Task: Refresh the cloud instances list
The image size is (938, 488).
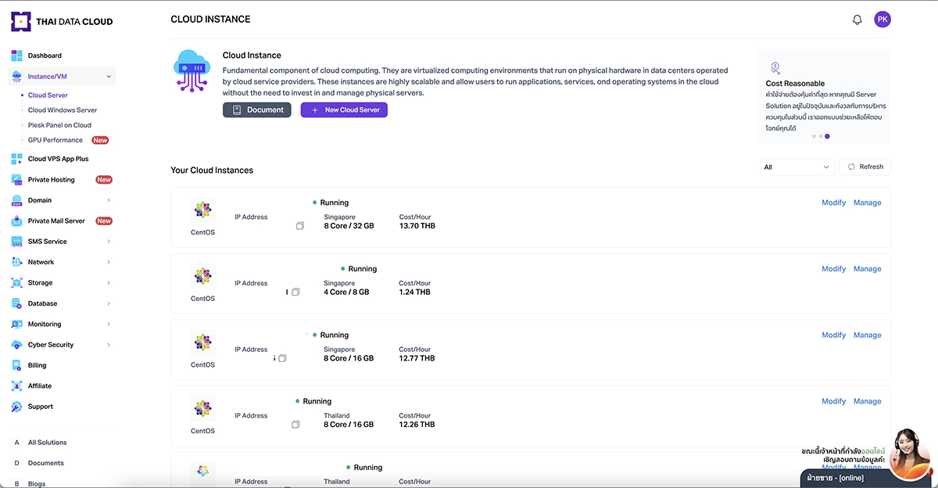Action: [x=865, y=167]
